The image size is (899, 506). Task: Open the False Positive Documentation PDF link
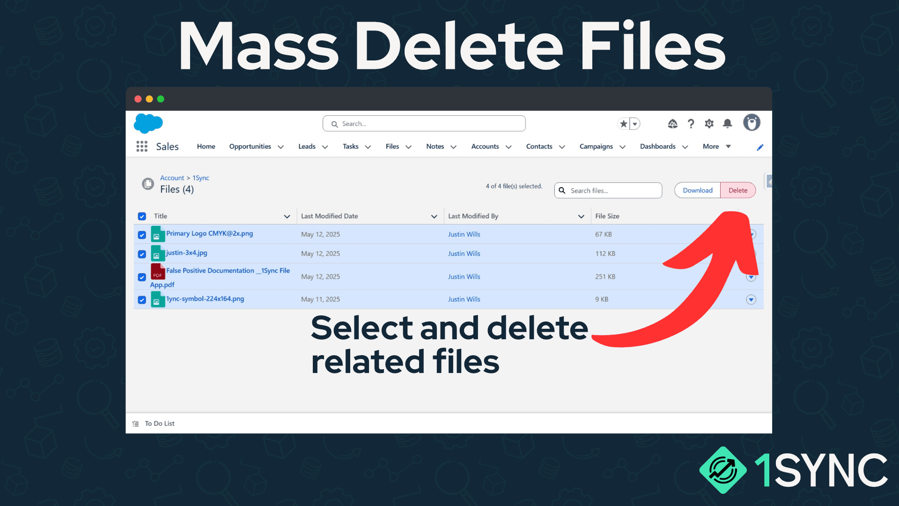point(220,277)
